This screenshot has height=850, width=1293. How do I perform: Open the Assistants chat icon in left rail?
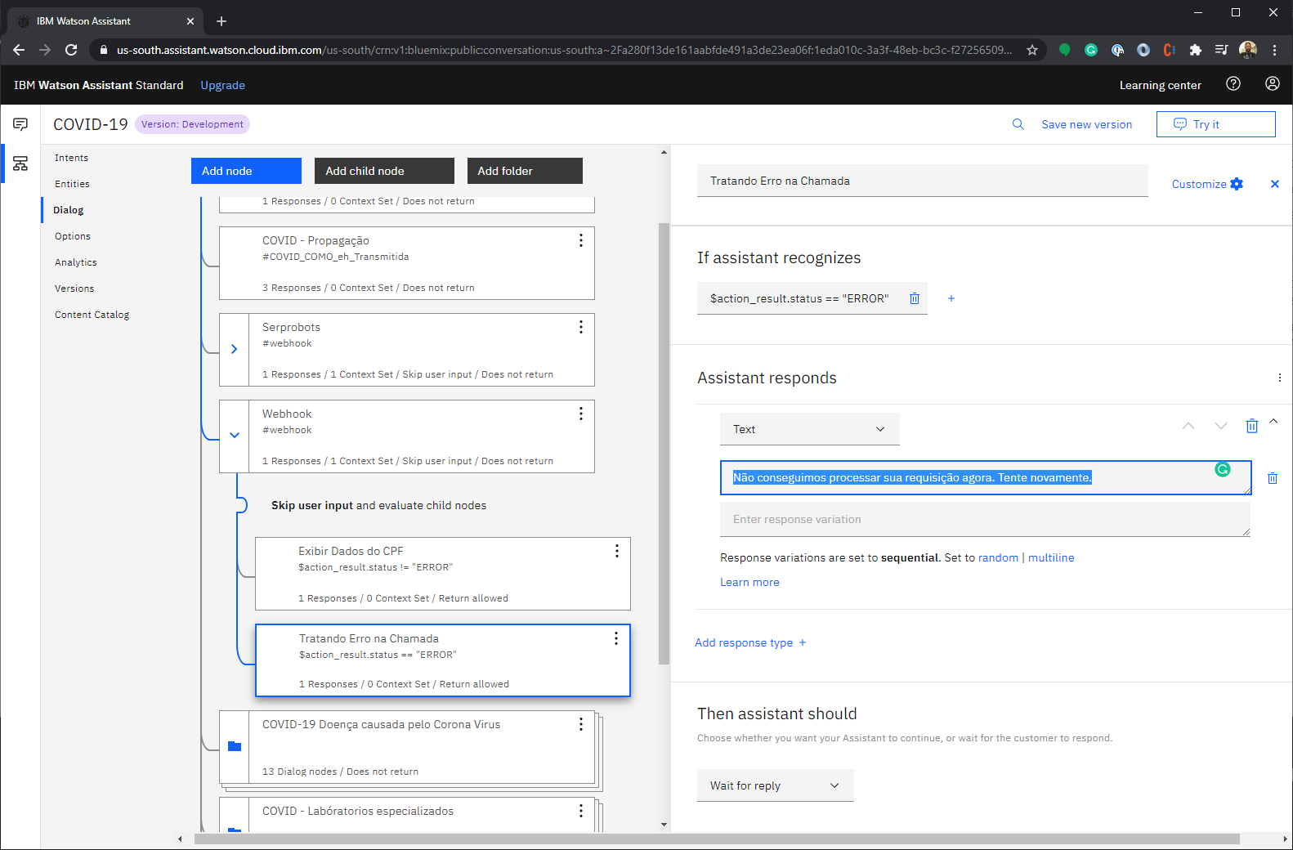(x=20, y=124)
